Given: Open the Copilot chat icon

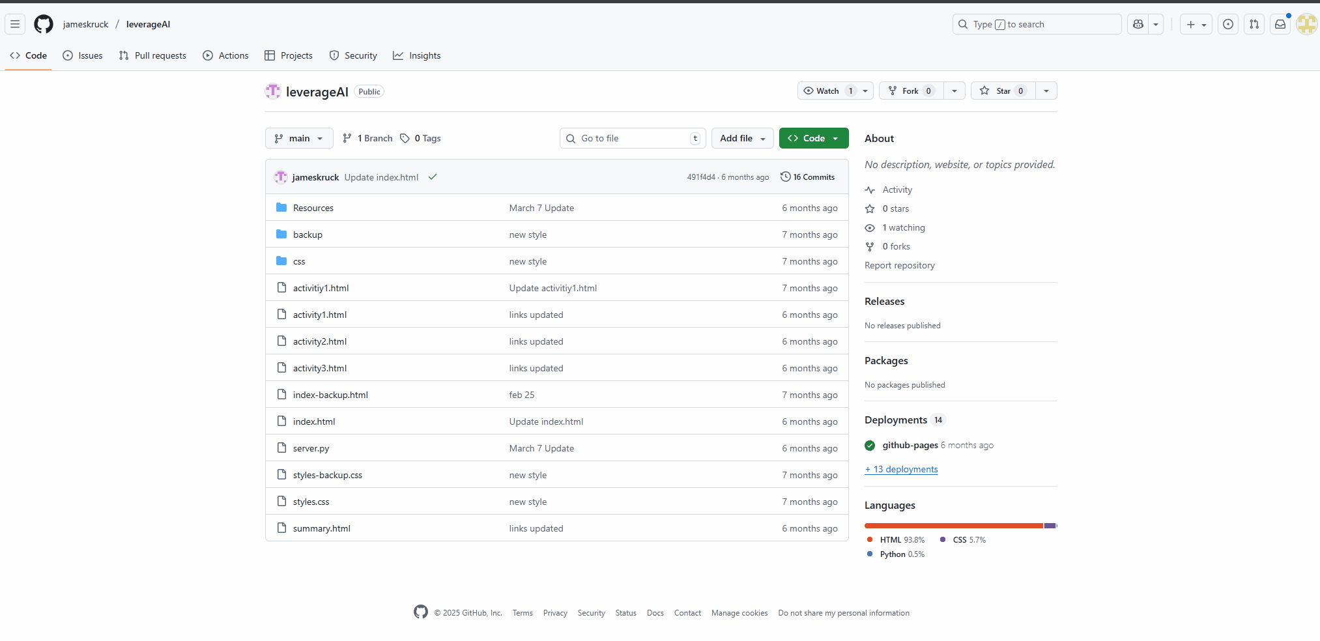Looking at the screenshot, I should point(1138,24).
